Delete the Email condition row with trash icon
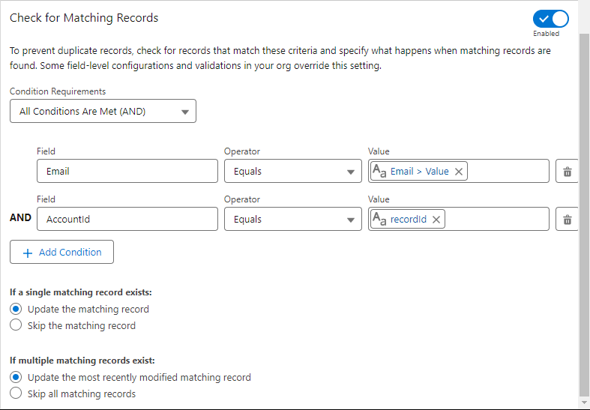Screen dimensions: 590x410 click(567, 172)
